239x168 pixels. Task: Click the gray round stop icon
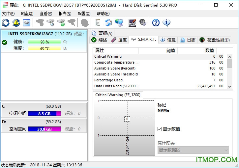tap(84, 23)
